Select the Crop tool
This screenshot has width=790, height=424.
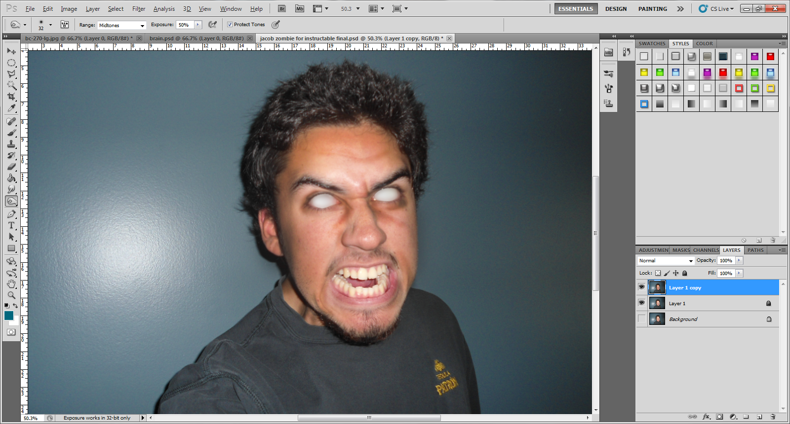(x=11, y=97)
